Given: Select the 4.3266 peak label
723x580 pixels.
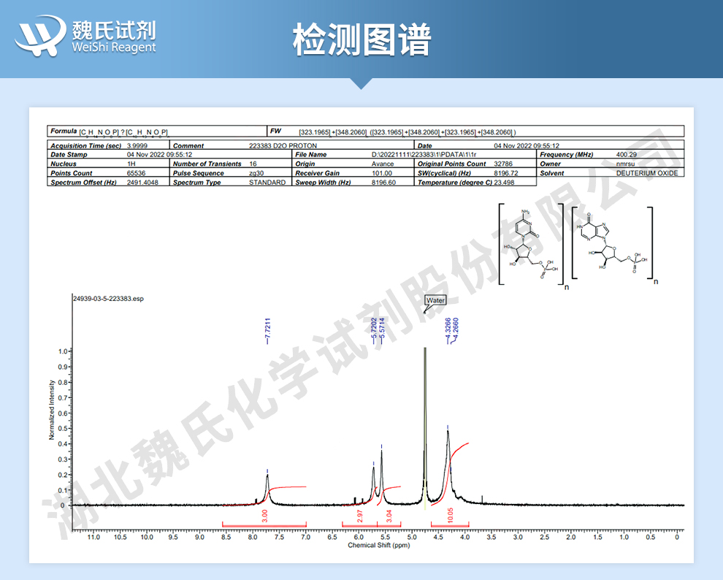Looking at the screenshot, I should click(447, 331).
